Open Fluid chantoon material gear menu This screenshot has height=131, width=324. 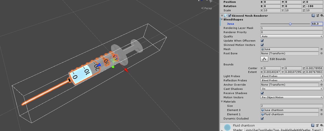[322, 125]
